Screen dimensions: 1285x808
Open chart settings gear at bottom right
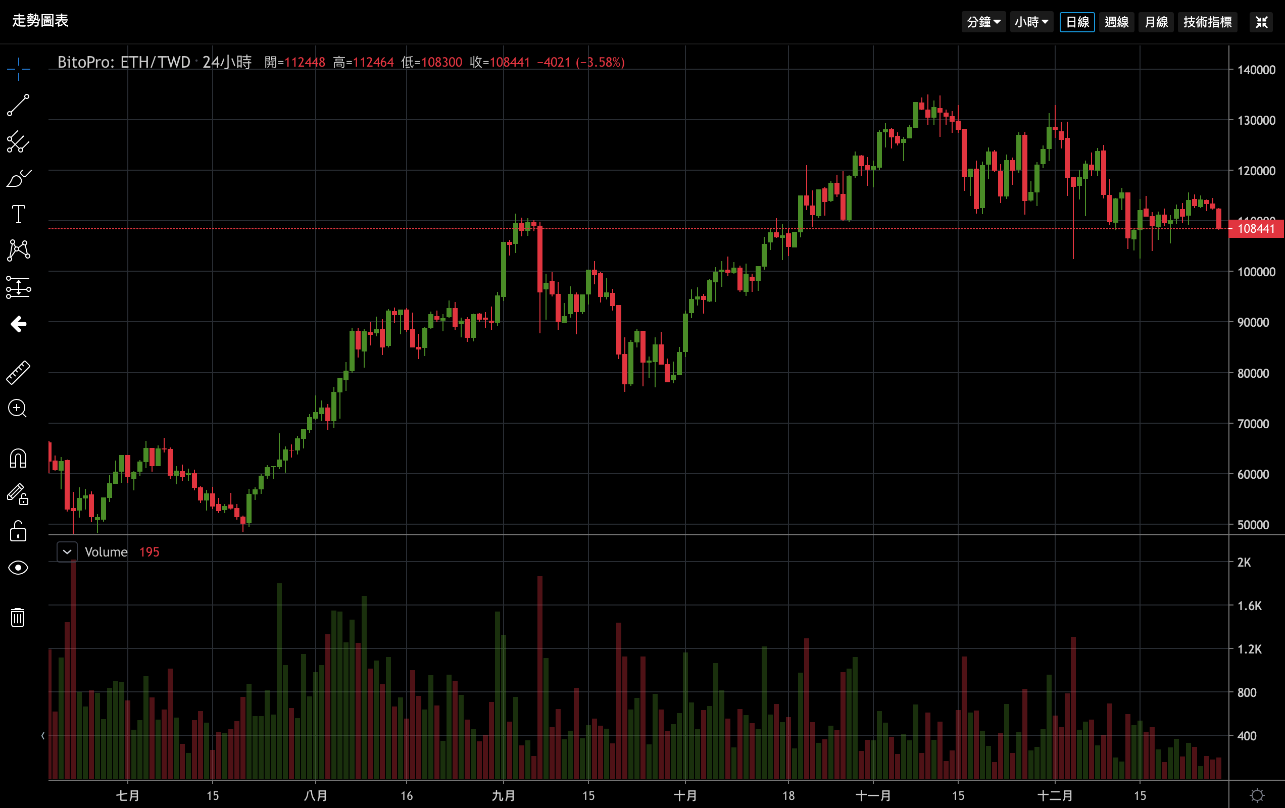[1257, 796]
